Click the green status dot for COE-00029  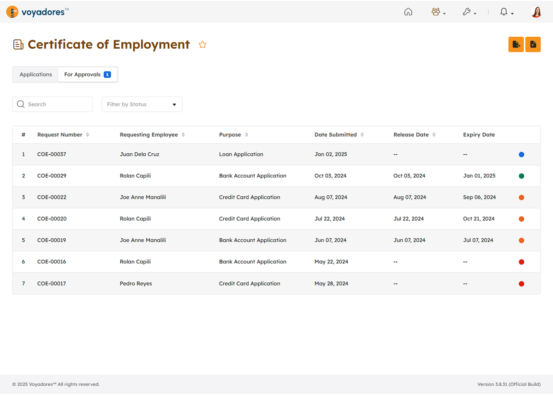tap(522, 176)
